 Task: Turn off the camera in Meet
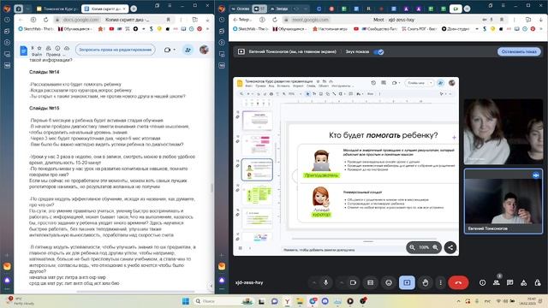coord(354,282)
